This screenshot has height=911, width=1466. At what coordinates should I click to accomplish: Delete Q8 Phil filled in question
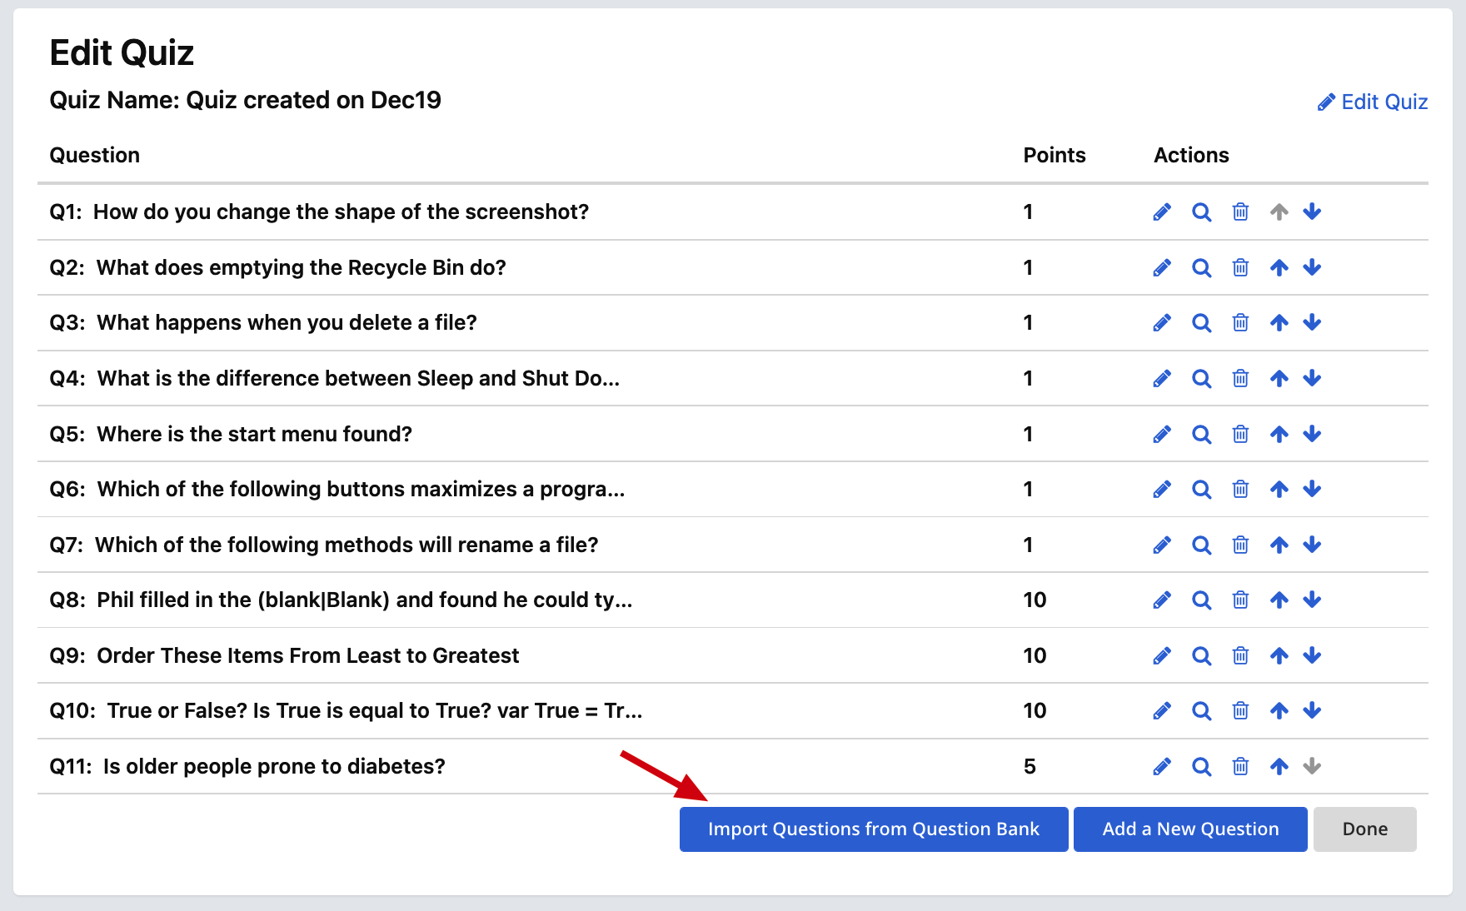click(1240, 600)
